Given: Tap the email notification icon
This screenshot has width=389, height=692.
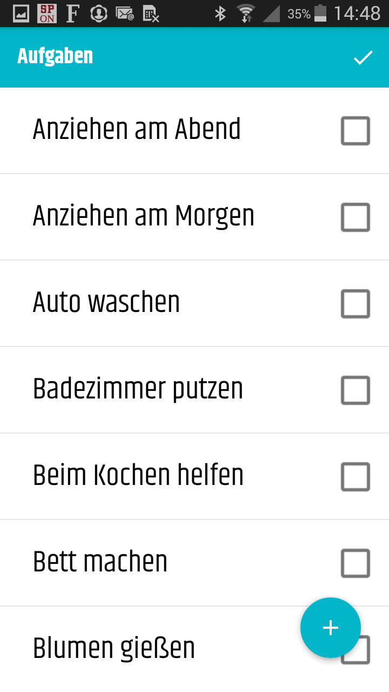Looking at the screenshot, I should [x=125, y=14].
